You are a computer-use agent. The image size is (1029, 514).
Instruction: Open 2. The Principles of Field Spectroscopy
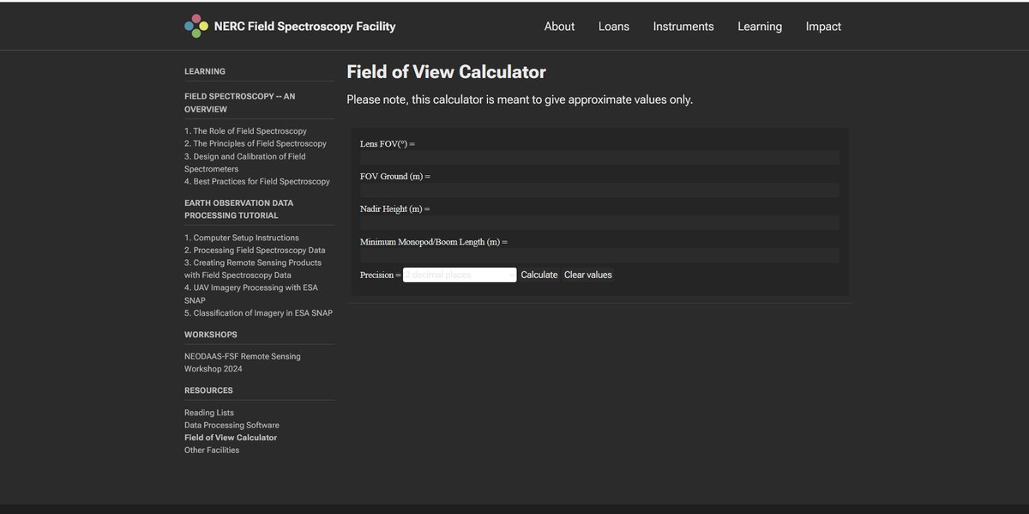pos(256,143)
